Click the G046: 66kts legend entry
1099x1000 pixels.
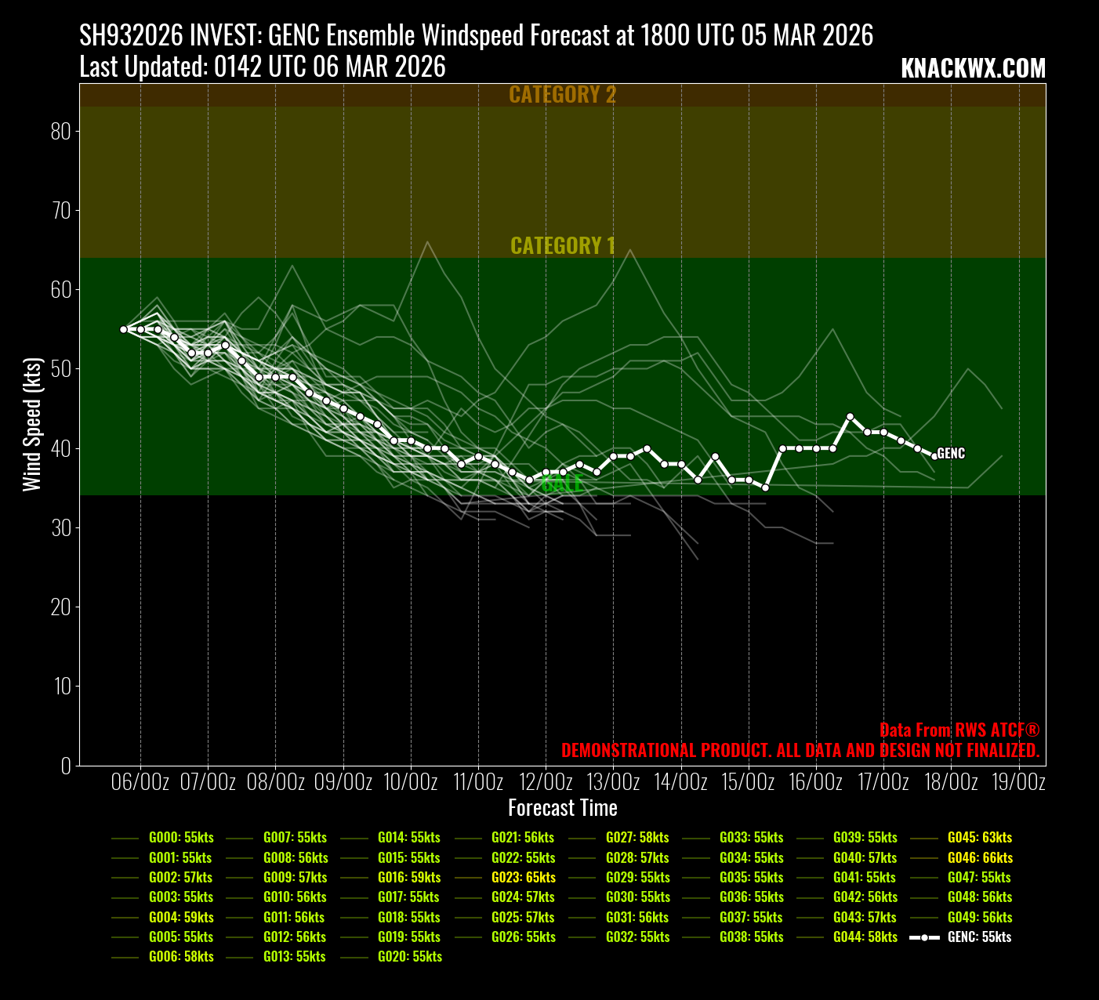[x=980, y=858]
